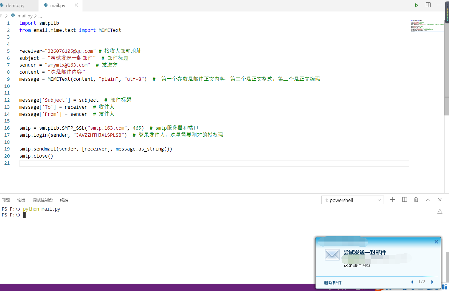This screenshot has height=291, width=449.
Task: Open the 问题 panel tab
Action: pyautogui.click(x=6, y=200)
